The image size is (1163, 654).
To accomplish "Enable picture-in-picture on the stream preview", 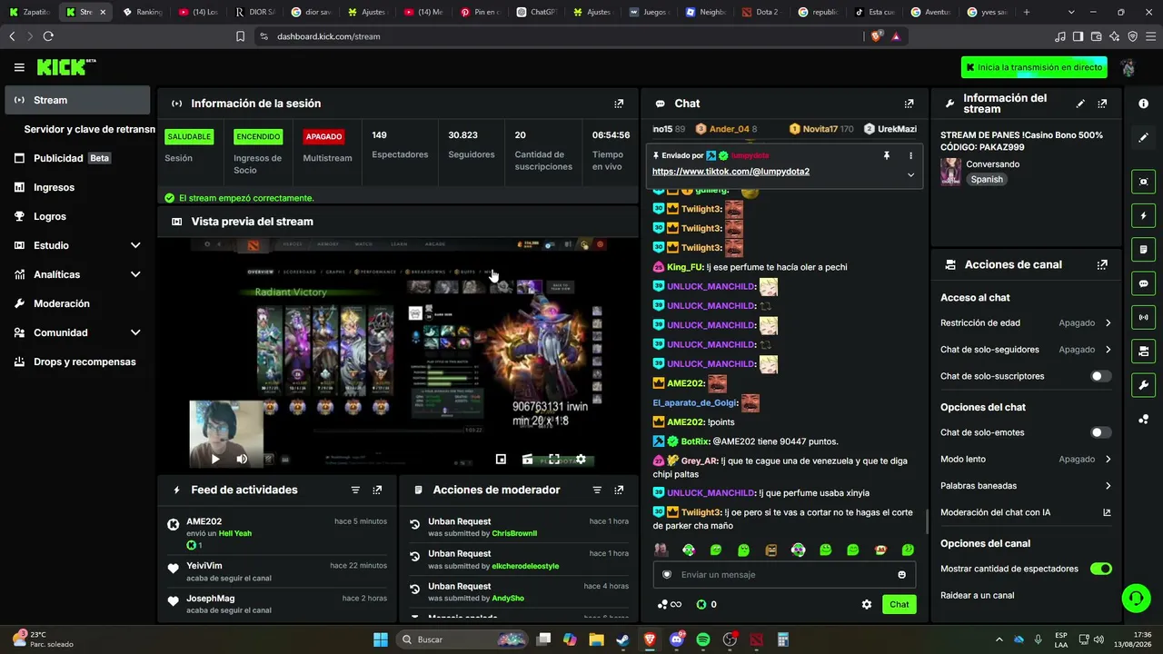I will (x=501, y=460).
